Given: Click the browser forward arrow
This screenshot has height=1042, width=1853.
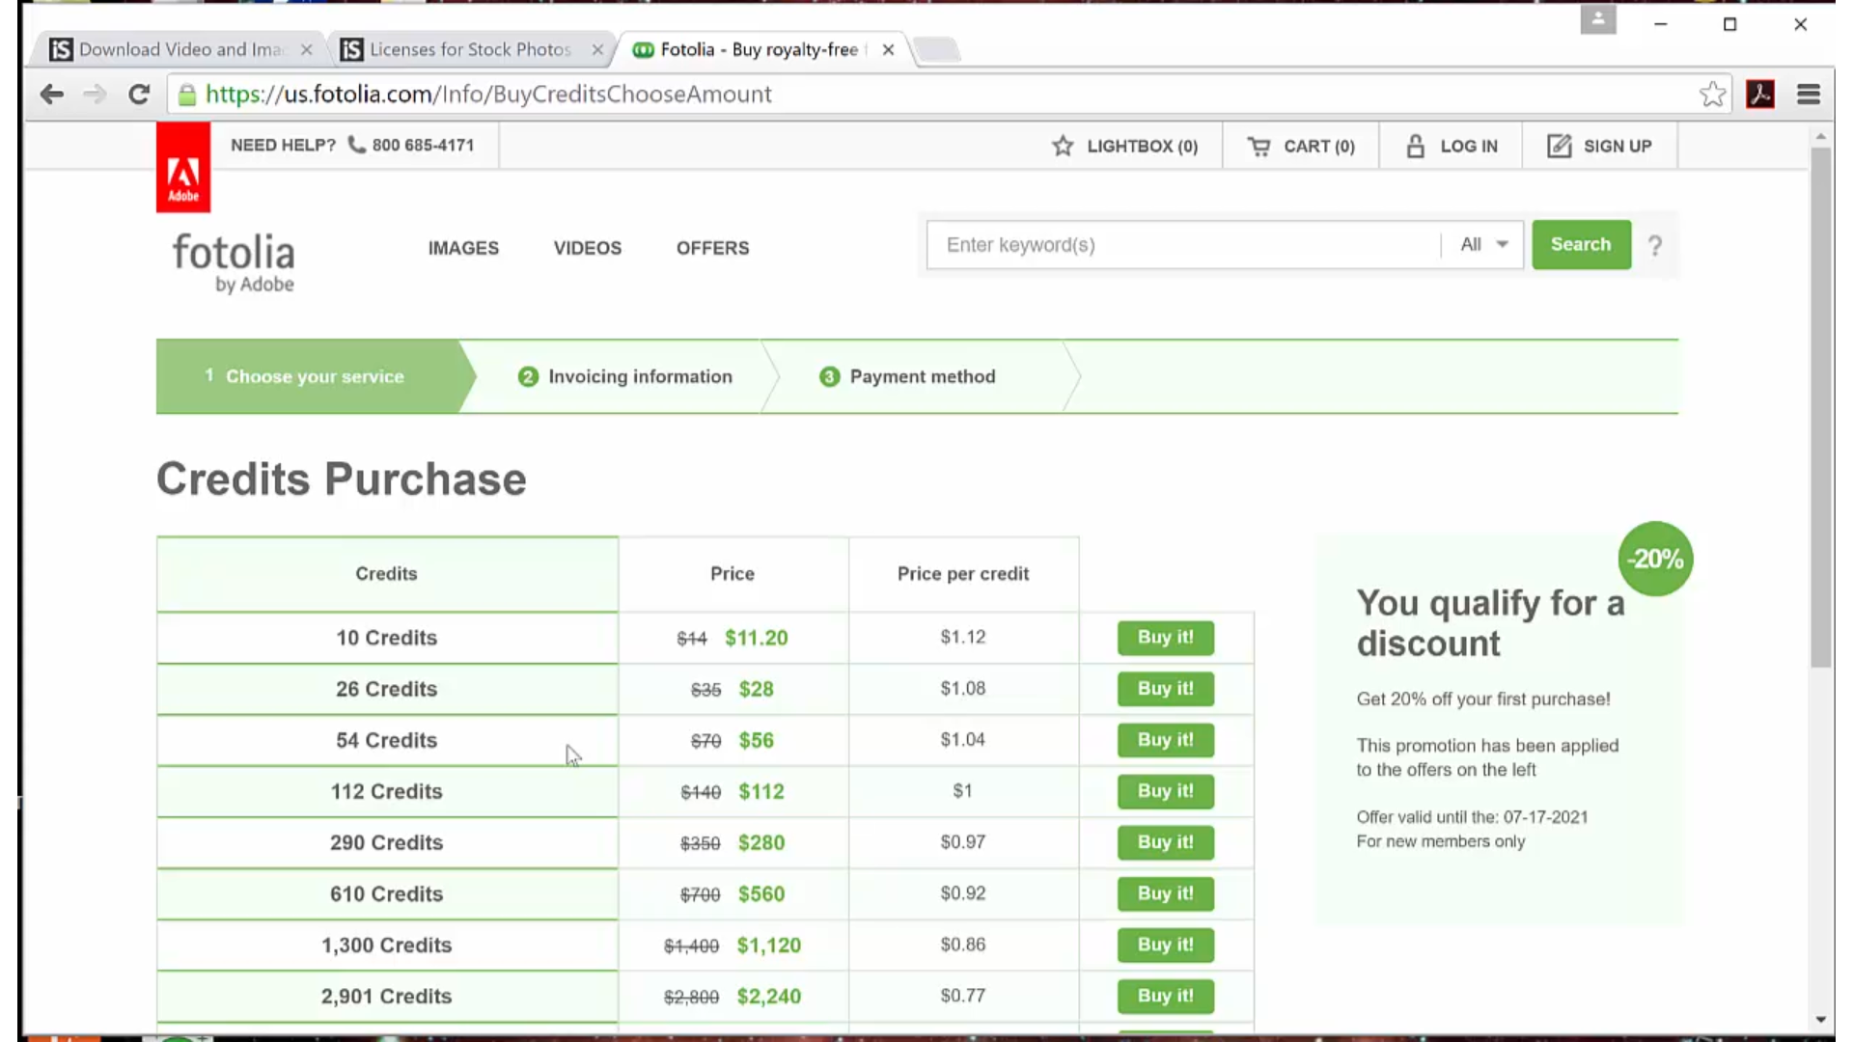Looking at the screenshot, I should click(95, 94).
